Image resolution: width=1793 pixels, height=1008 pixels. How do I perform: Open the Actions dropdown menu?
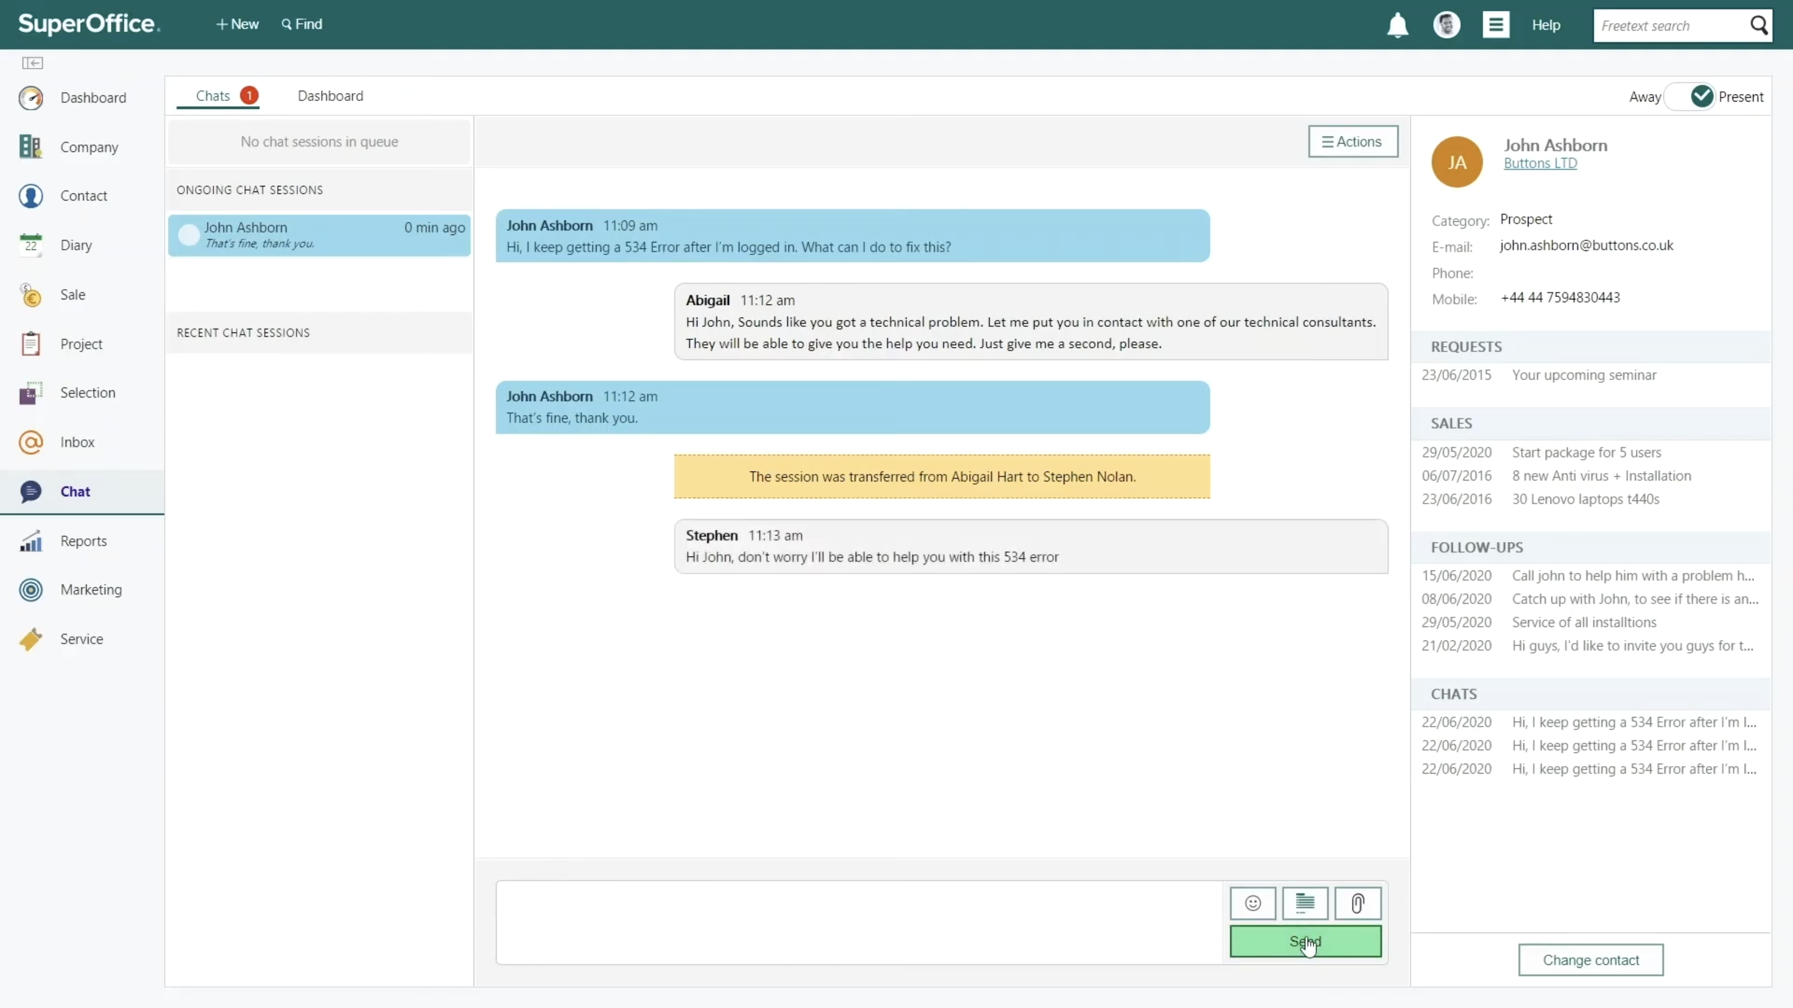pyautogui.click(x=1352, y=141)
